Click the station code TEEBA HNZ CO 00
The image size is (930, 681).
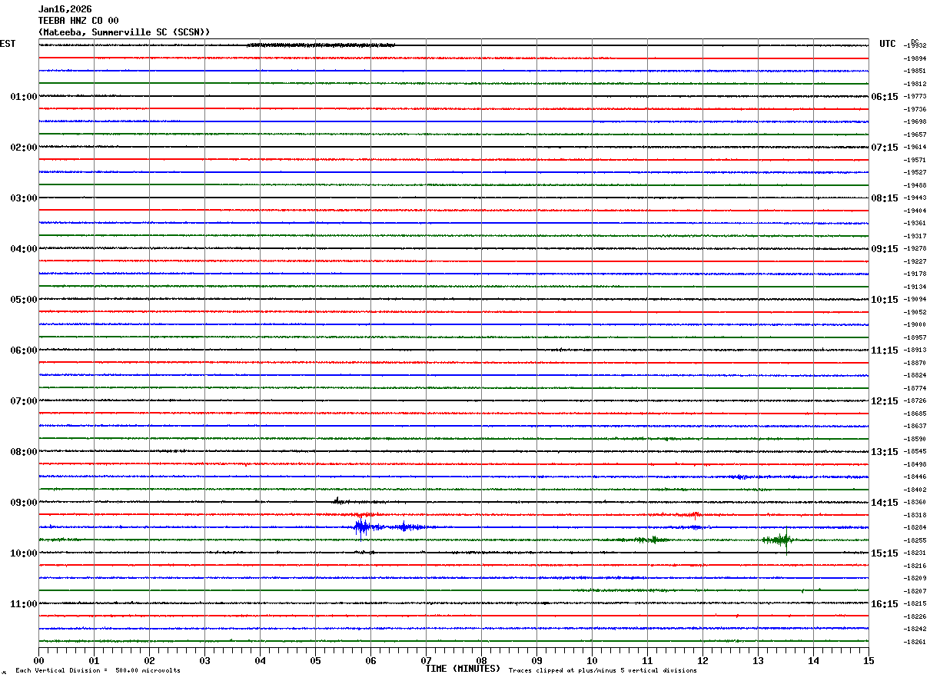(78, 21)
